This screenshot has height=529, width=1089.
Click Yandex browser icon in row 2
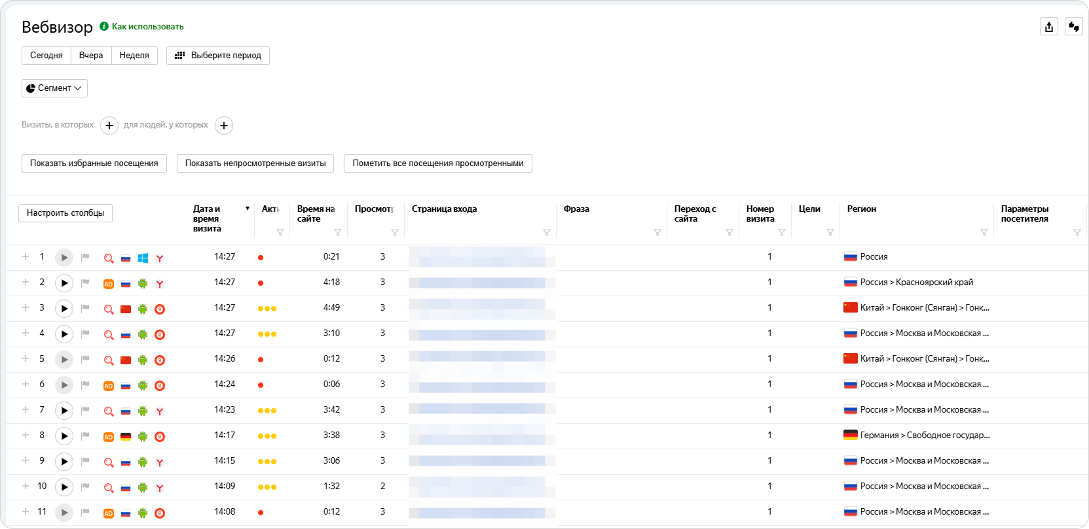click(160, 284)
